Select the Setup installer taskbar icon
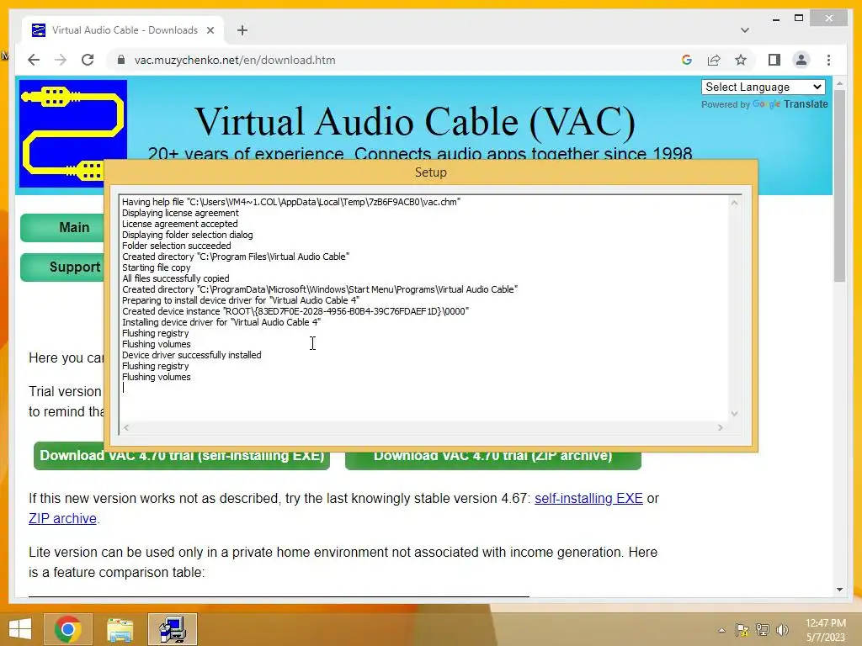The width and height of the screenshot is (862, 646). pos(172,629)
